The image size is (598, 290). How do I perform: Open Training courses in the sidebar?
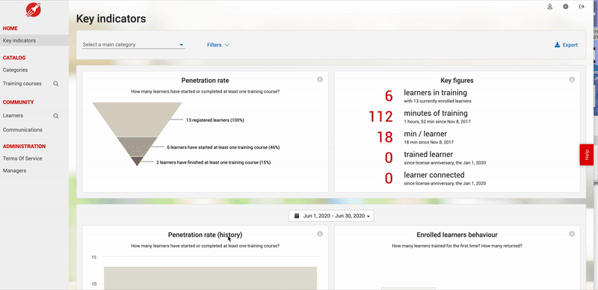tap(22, 84)
